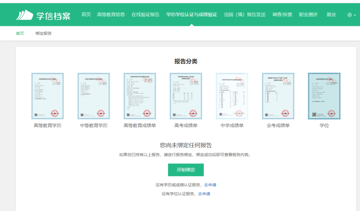This screenshot has height=211, width=360.
Task: Click the 报告分类 heading
Action: [186, 61]
